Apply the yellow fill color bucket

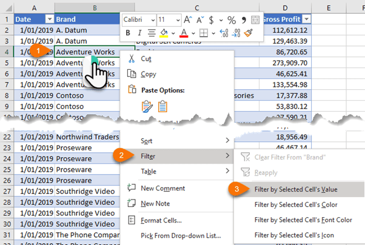click(x=164, y=33)
